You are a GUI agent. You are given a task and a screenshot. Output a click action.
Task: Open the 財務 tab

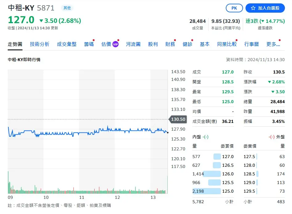pyautogui.click(x=170, y=44)
